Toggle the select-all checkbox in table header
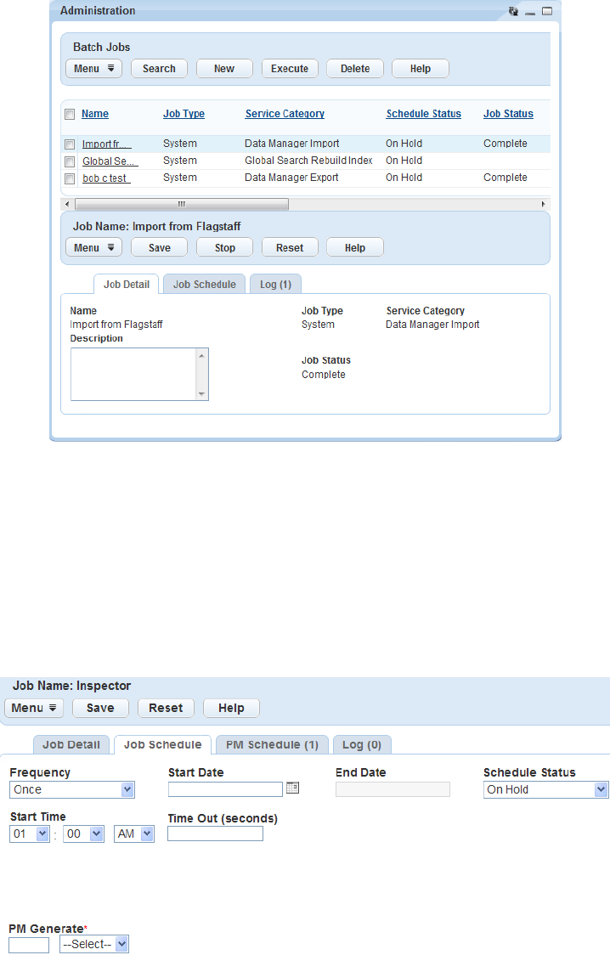The height and width of the screenshot is (955, 610). [70, 114]
